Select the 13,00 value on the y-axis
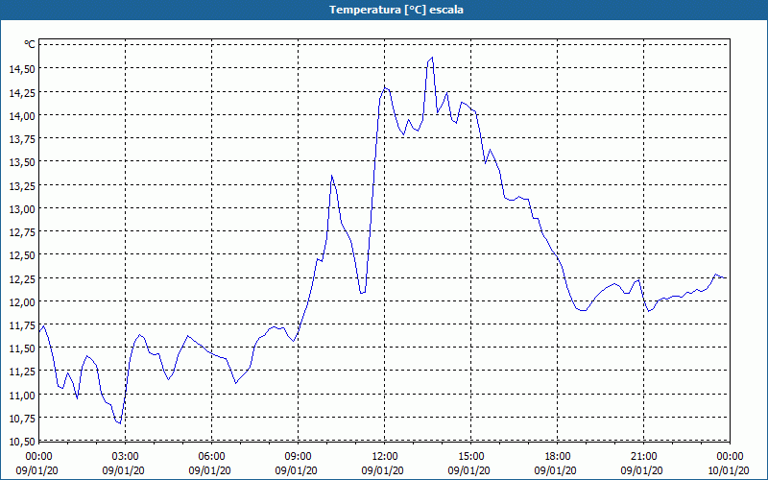Image resolution: width=768 pixels, height=480 pixels. [x=22, y=208]
